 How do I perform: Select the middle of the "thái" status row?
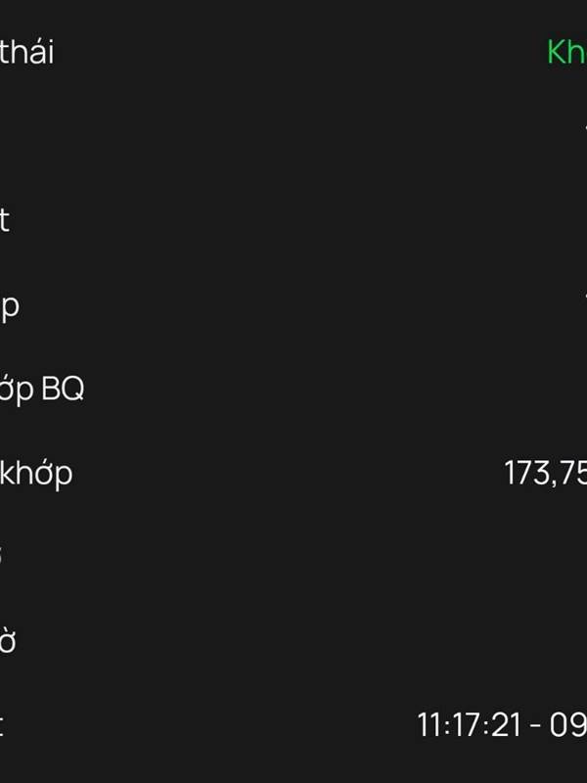coord(293,52)
